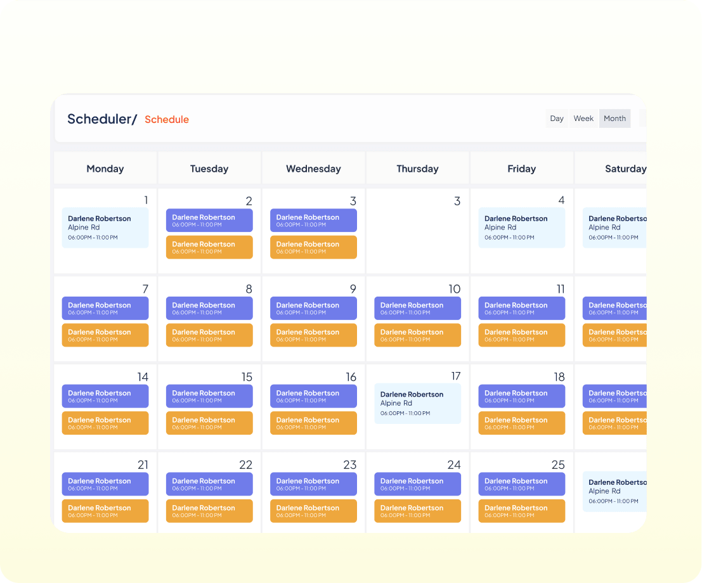Image resolution: width=702 pixels, height=583 pixels.
Task: Open the orange shift card on Tuesday the 2nd
Action: (x=209, y=247)
